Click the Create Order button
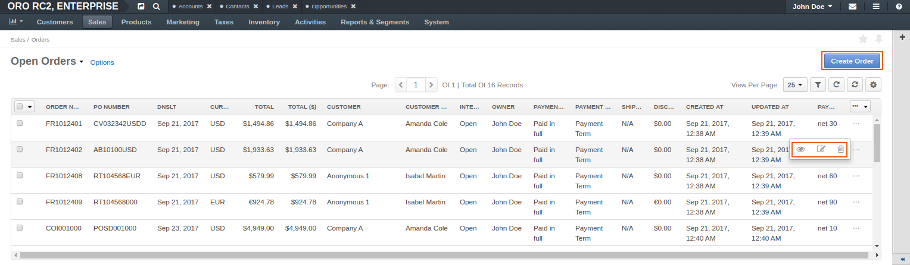The width and height of the screenshot is (910, 265). [852, 61]
